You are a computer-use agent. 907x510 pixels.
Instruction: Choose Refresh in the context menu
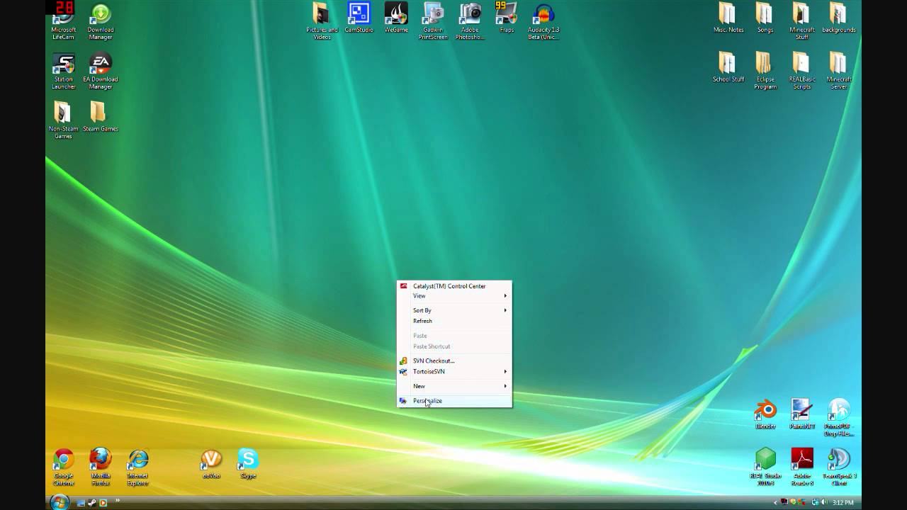pos(454,321)
